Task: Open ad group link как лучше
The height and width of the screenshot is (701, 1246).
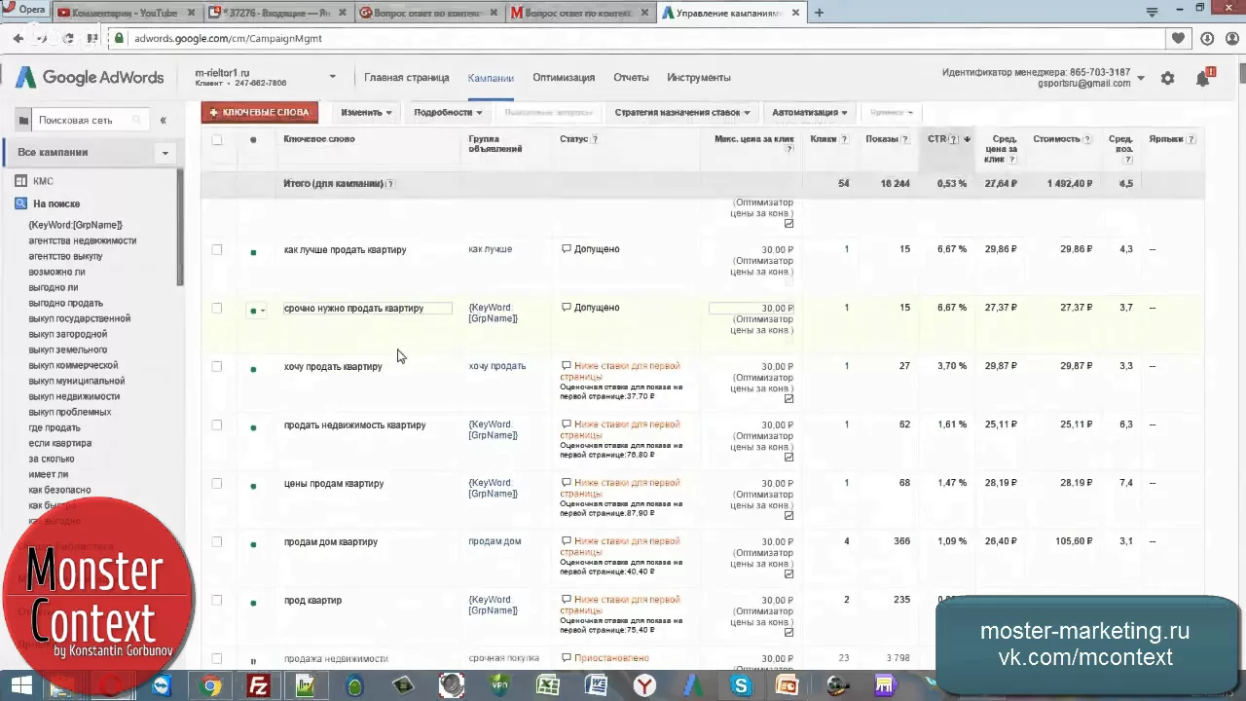Action: pos(490,249)
